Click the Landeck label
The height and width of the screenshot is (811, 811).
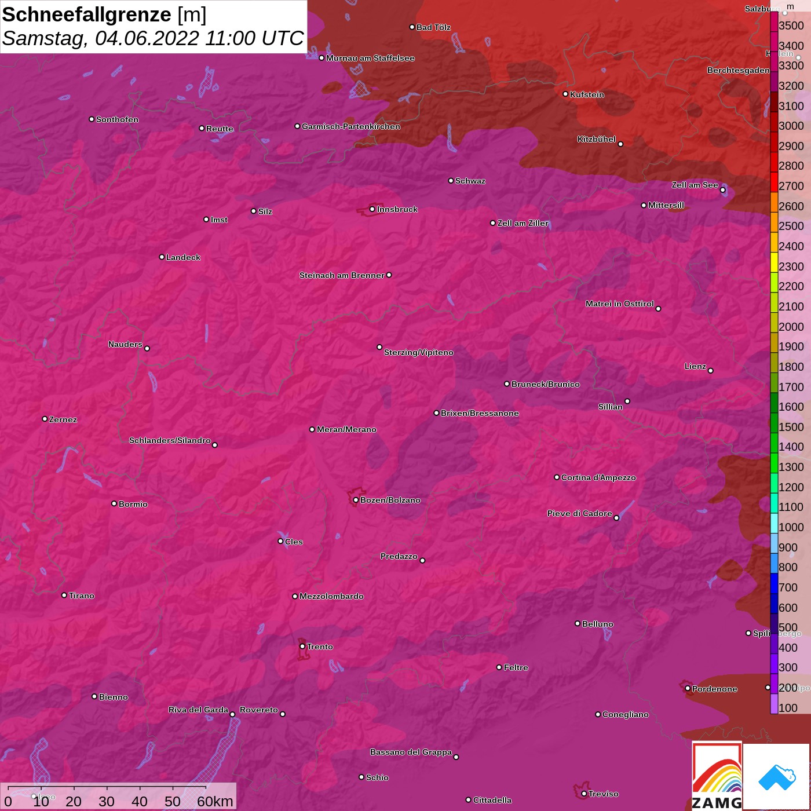[x=183, y=257]
